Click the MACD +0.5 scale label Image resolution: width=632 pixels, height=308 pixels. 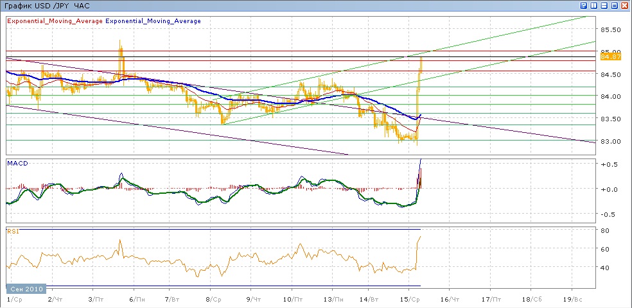click(608, 164)
